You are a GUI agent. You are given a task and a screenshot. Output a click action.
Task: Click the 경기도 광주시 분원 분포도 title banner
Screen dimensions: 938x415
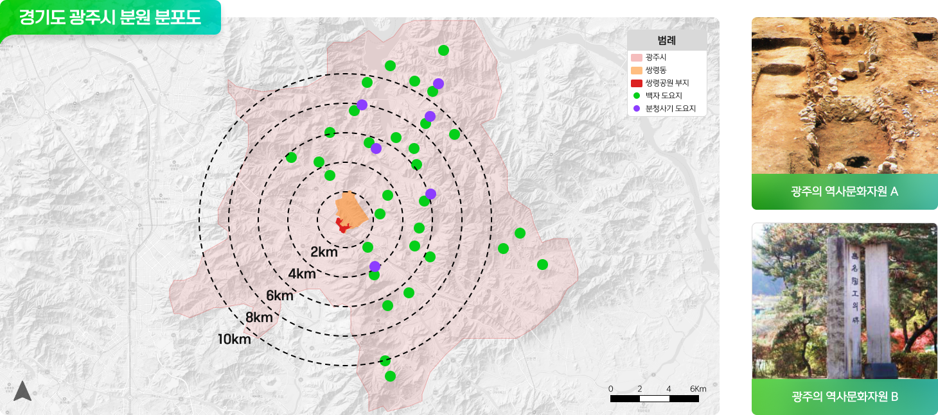click(111, 17)
